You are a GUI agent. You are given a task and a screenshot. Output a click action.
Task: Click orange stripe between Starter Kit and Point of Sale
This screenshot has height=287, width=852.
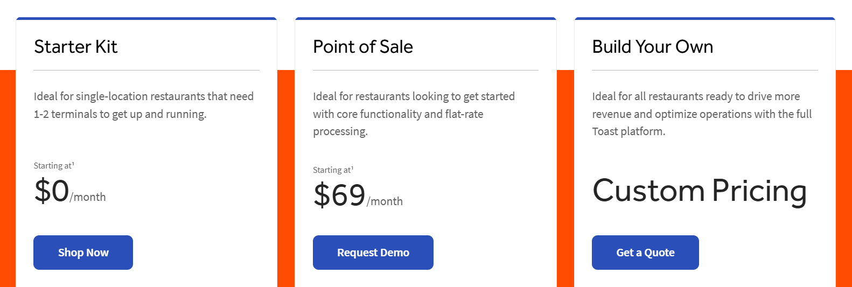[x=286, y=178]
